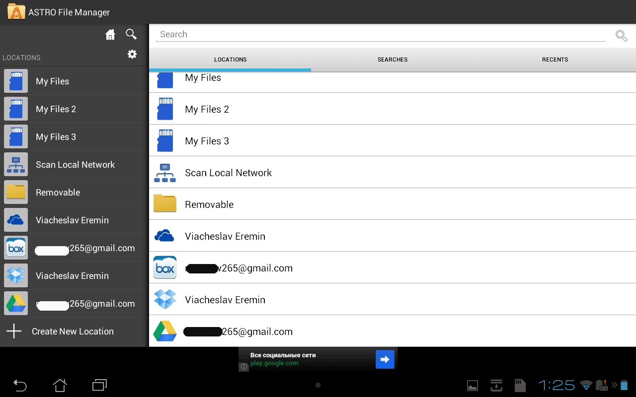Tap the plus icon for Create New Location
This screenshot has height=397, width=636.
click(14, 331)
